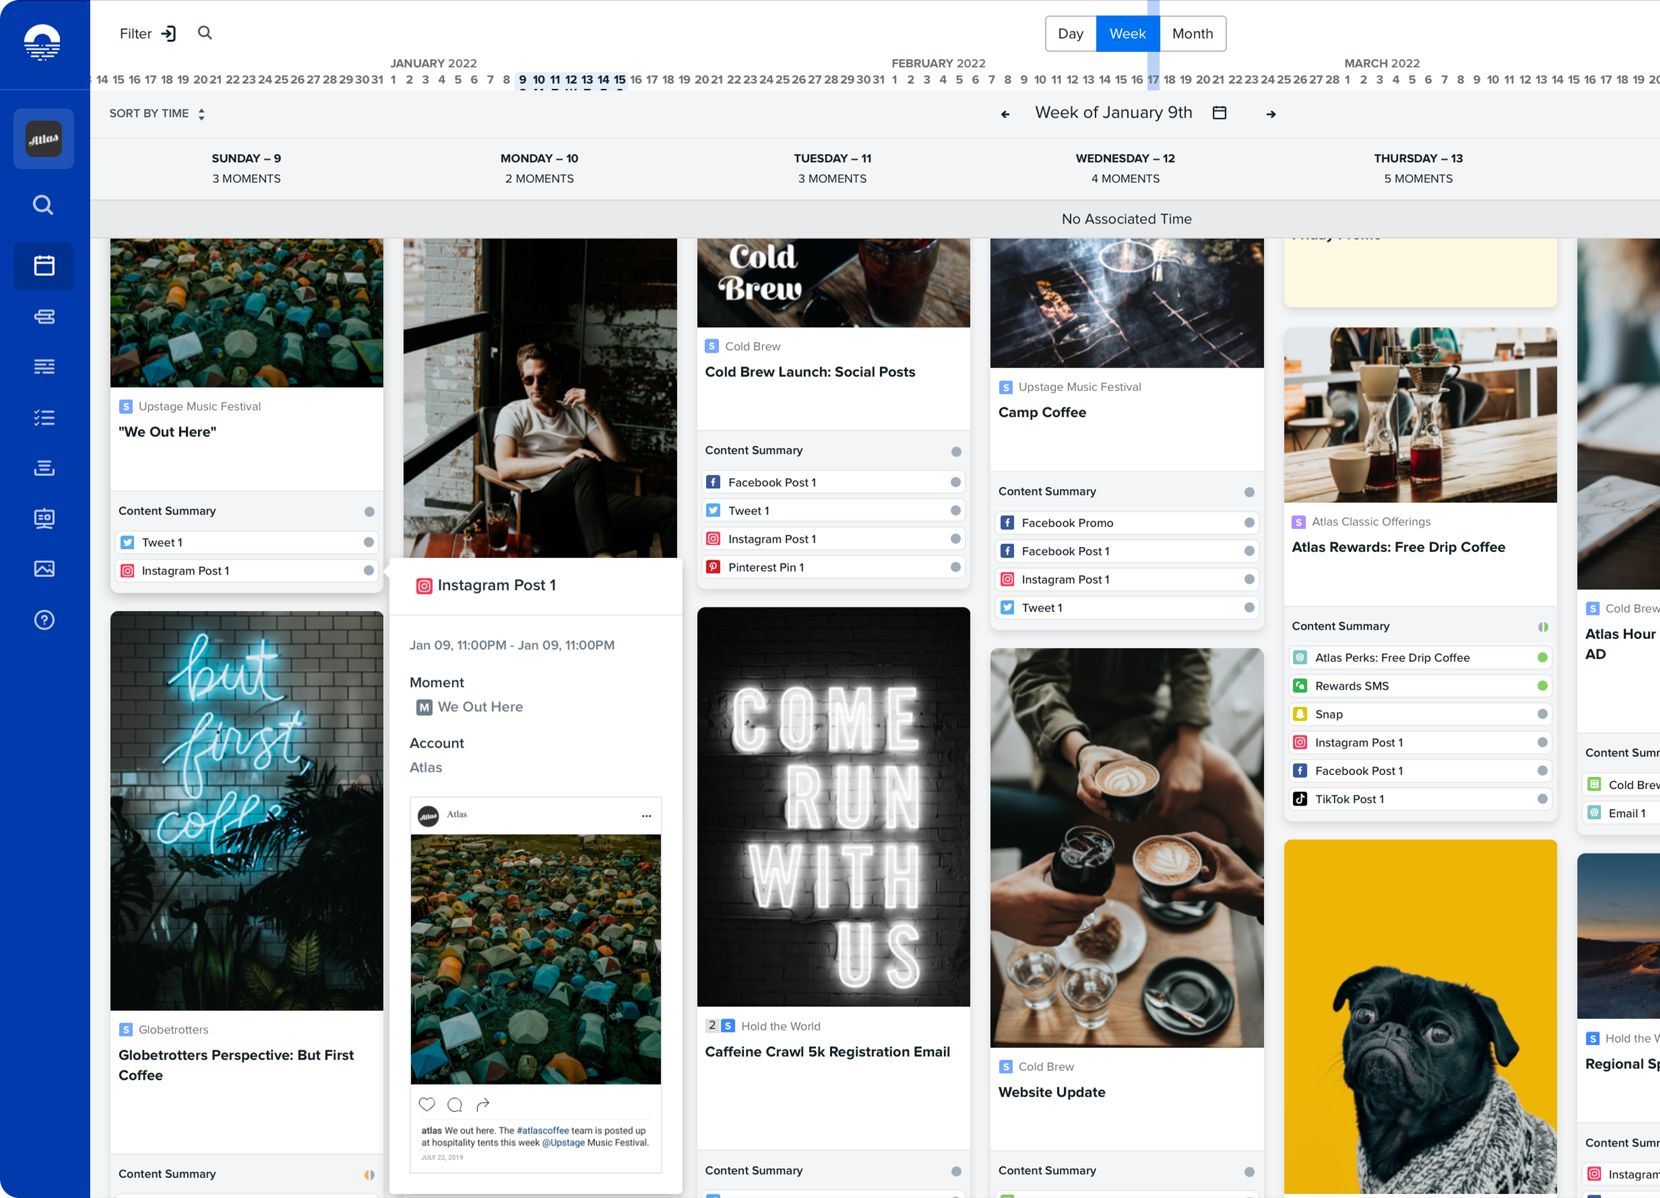Toggle status dot on Facebook Promo
Viewport: 1660px width, 1198px height.
point(1249,523)
